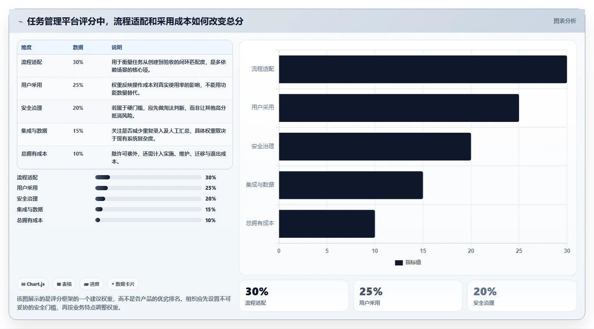Click the 25% cell in the table
The height and width of the screenshot is (329, 594).
(78, 85)
